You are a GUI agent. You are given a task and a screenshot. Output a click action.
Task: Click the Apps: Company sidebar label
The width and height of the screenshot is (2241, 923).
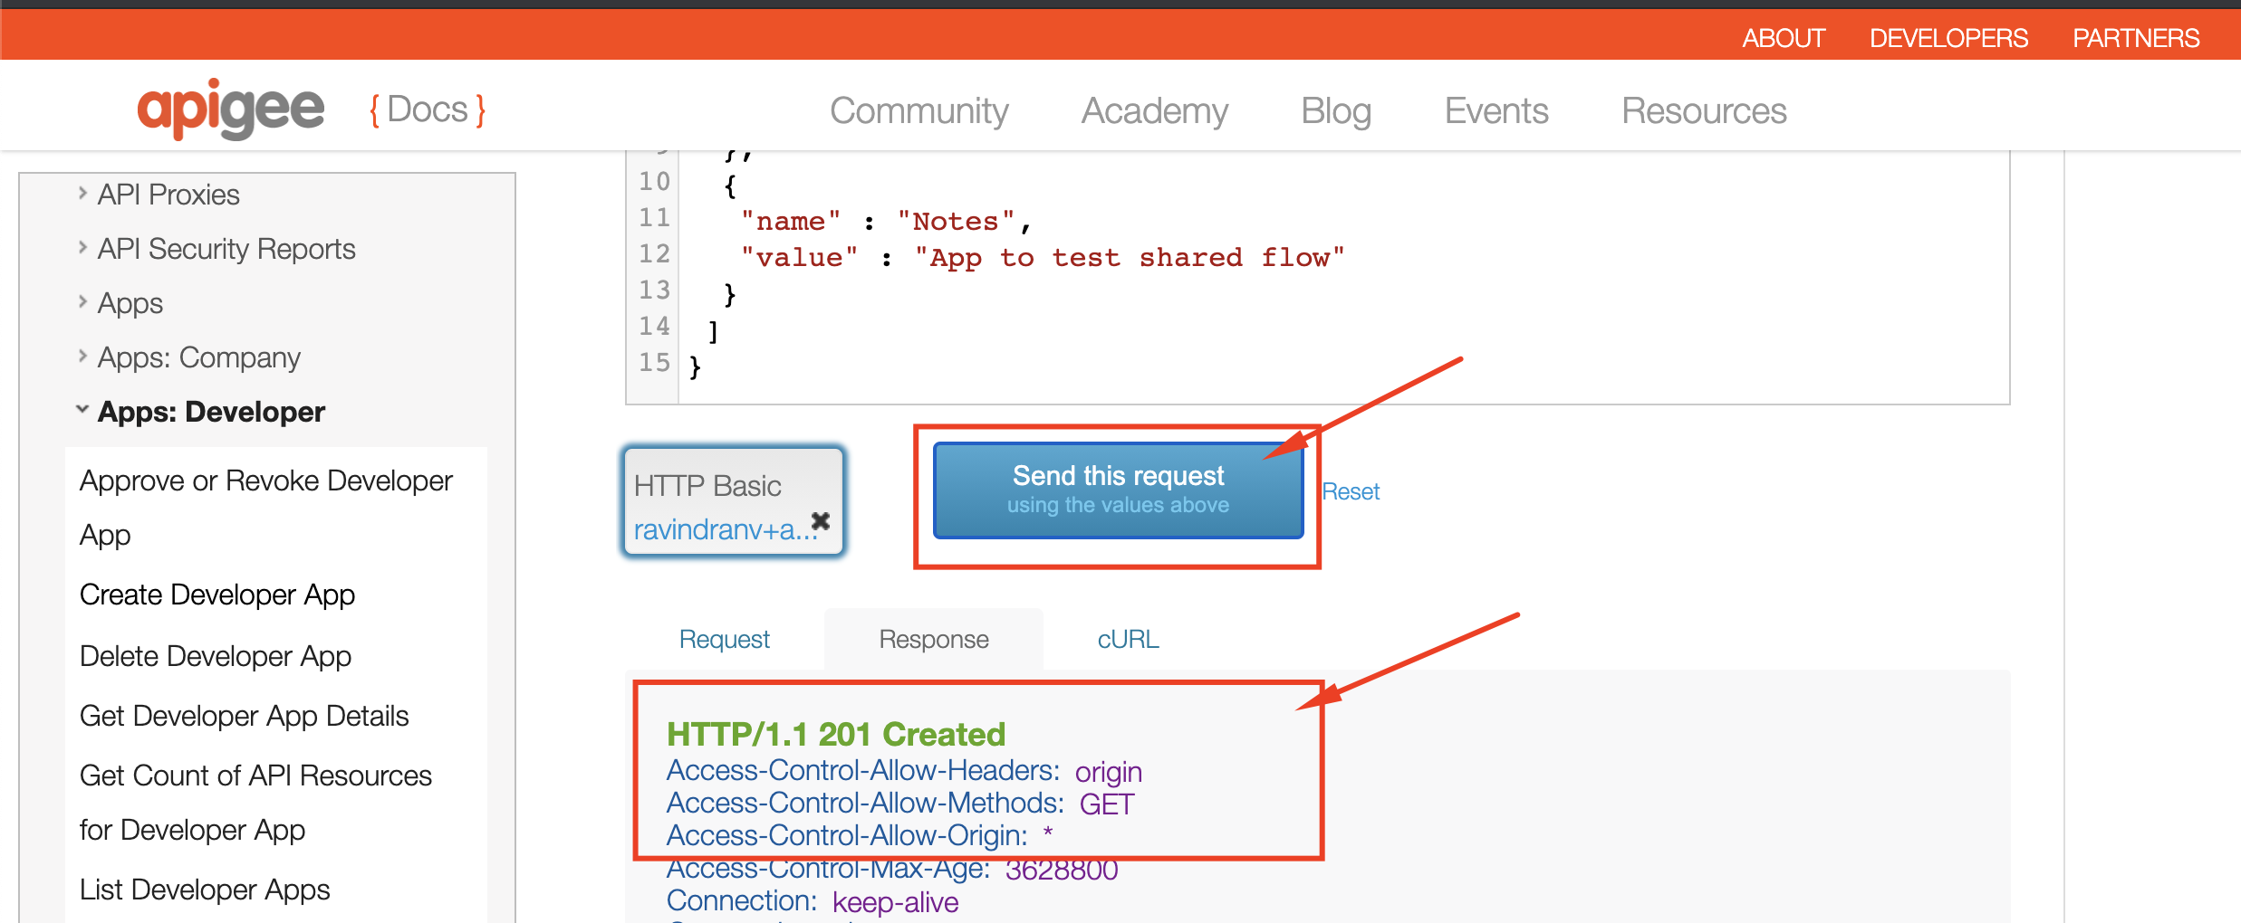click(x=199, y=357)
